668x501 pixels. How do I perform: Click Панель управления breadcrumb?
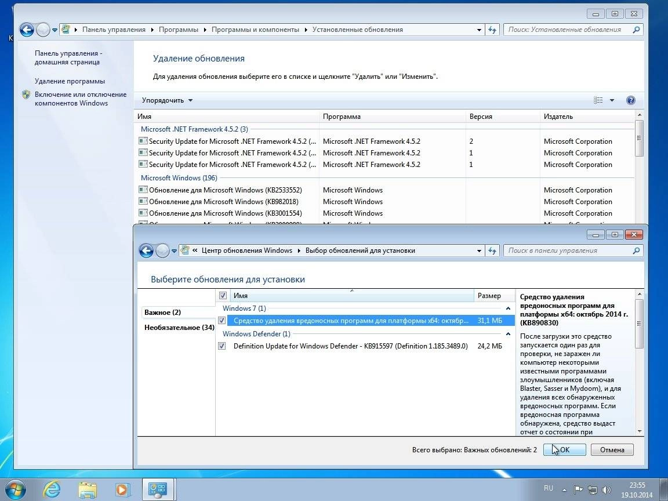coord(114,30)
